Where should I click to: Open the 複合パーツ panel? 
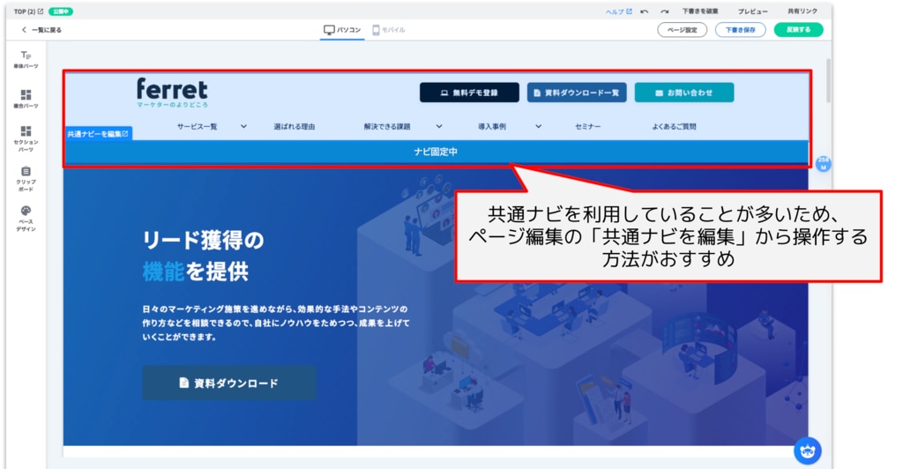(x=26, y=98)
